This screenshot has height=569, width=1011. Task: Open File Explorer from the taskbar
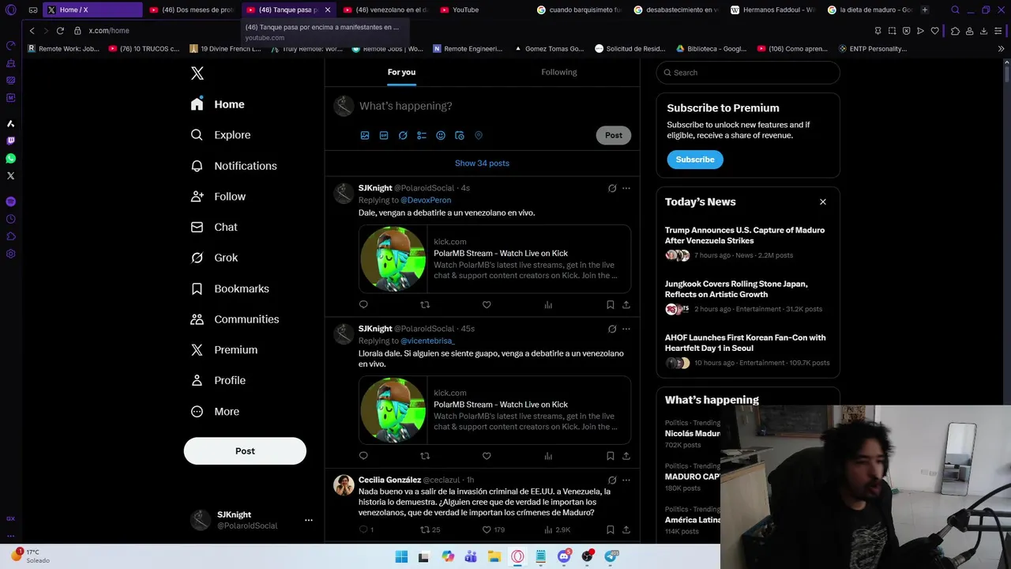(494, 556)
